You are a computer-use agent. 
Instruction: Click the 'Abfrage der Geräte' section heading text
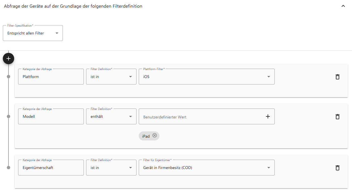point(73,6)
